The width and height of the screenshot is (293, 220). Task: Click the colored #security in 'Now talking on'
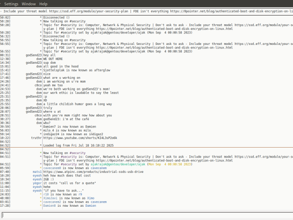tap(77, 153)
